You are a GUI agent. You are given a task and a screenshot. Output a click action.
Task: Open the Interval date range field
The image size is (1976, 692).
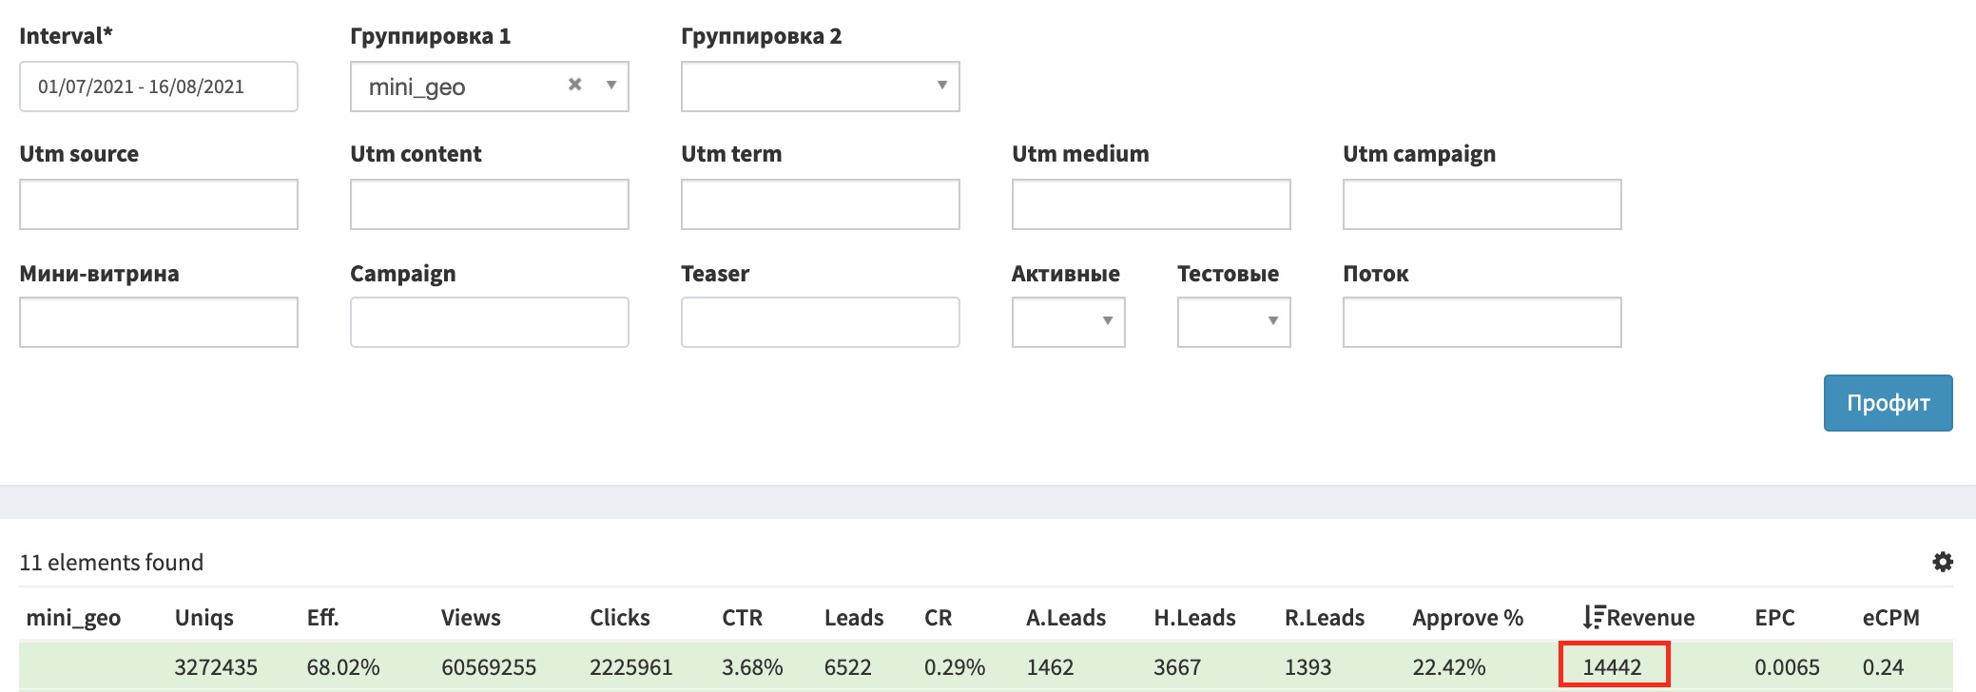[159, 86]
